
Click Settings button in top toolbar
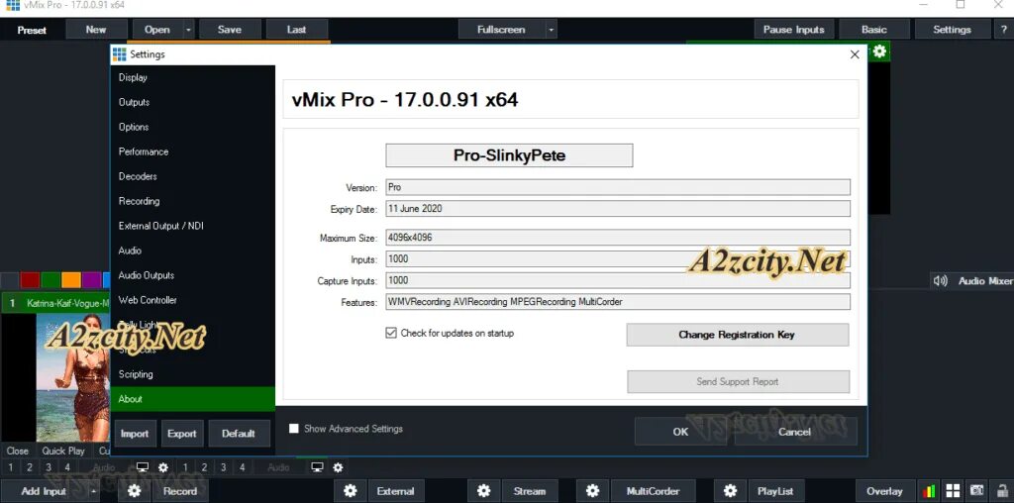point(952,29)
